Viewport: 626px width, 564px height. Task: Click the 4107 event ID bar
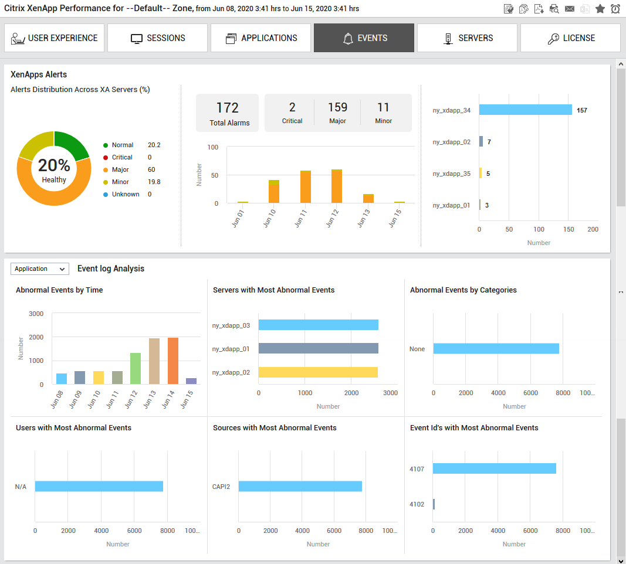tap(494, 468)
